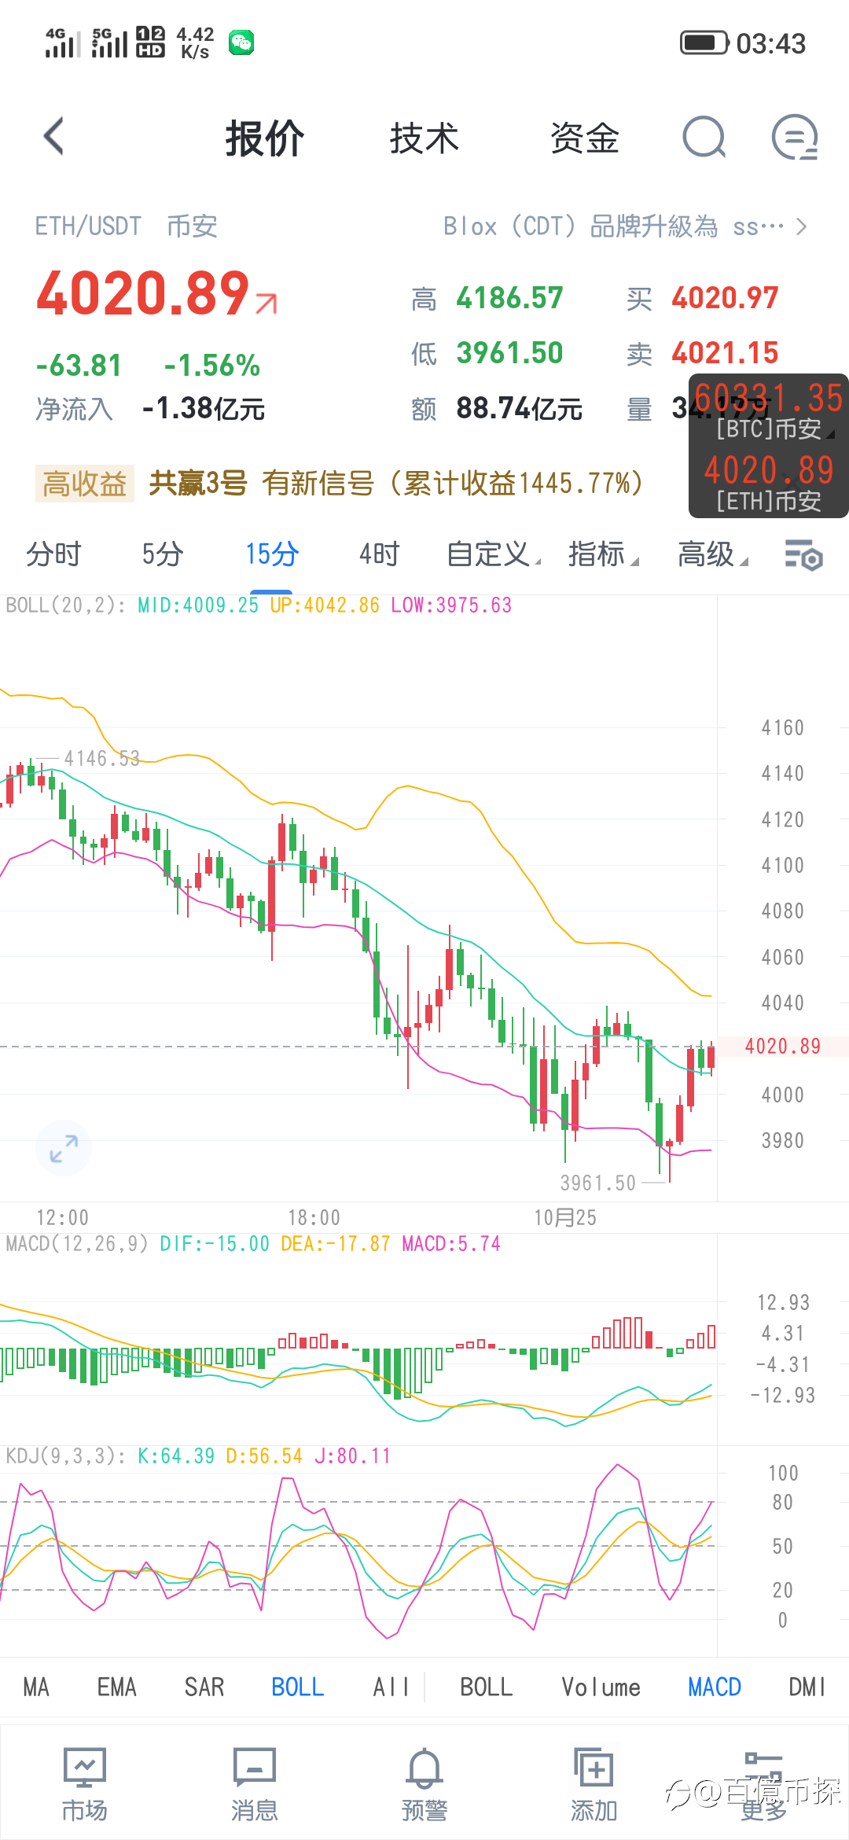Open the 消息 messages icon
This screenshot has width=849, height=1840.
point(254,1784)
